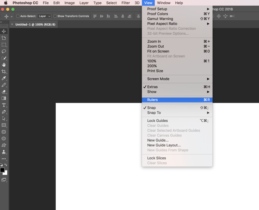Toggle Rulers on in the View menu
This screenshot has height=210, width=259.
coord(177,100)
